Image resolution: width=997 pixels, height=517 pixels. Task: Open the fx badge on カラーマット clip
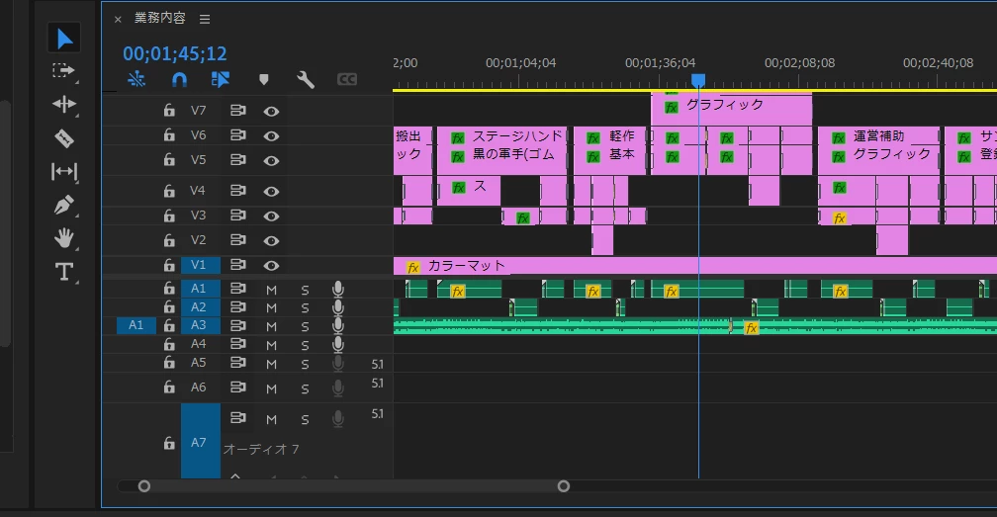point(413,267)
